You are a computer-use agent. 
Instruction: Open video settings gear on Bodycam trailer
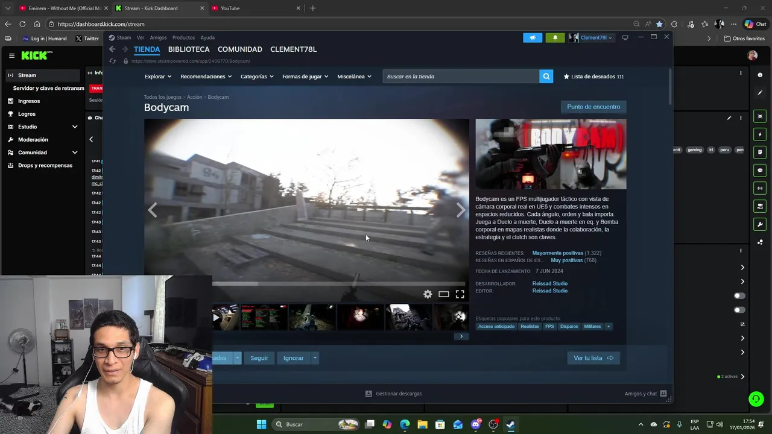[x=428, y=294]
